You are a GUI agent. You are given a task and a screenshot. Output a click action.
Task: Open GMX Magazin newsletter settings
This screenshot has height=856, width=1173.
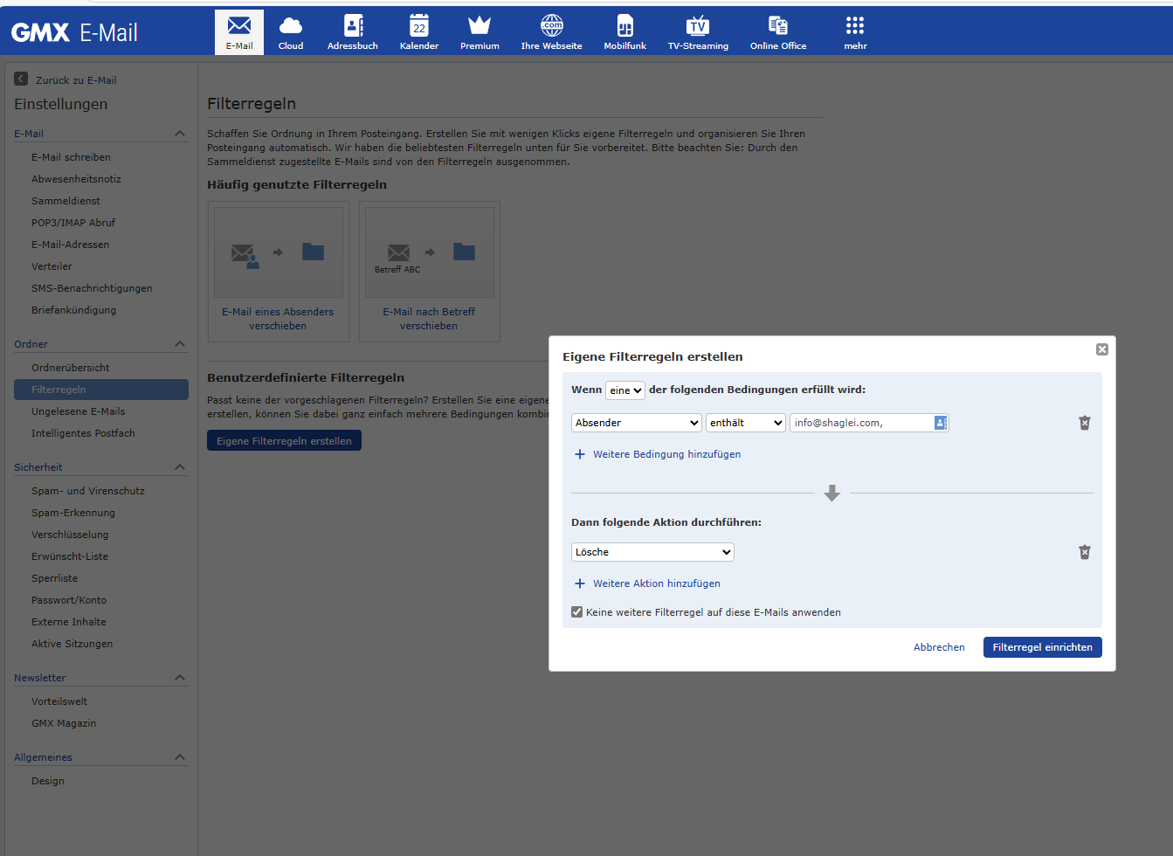[64, 723]
